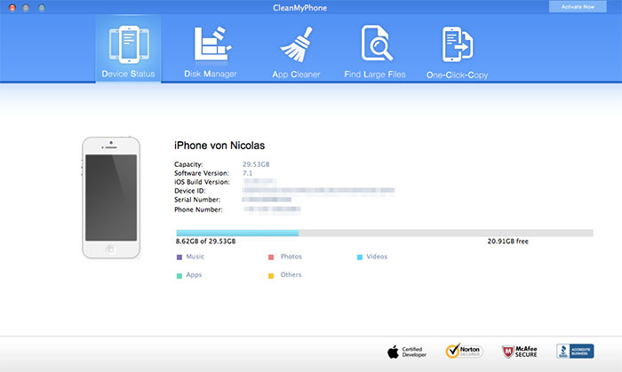Launch the App Cleaner broom icon
Viewport: 622px width, 372px height.
[296, 44]
